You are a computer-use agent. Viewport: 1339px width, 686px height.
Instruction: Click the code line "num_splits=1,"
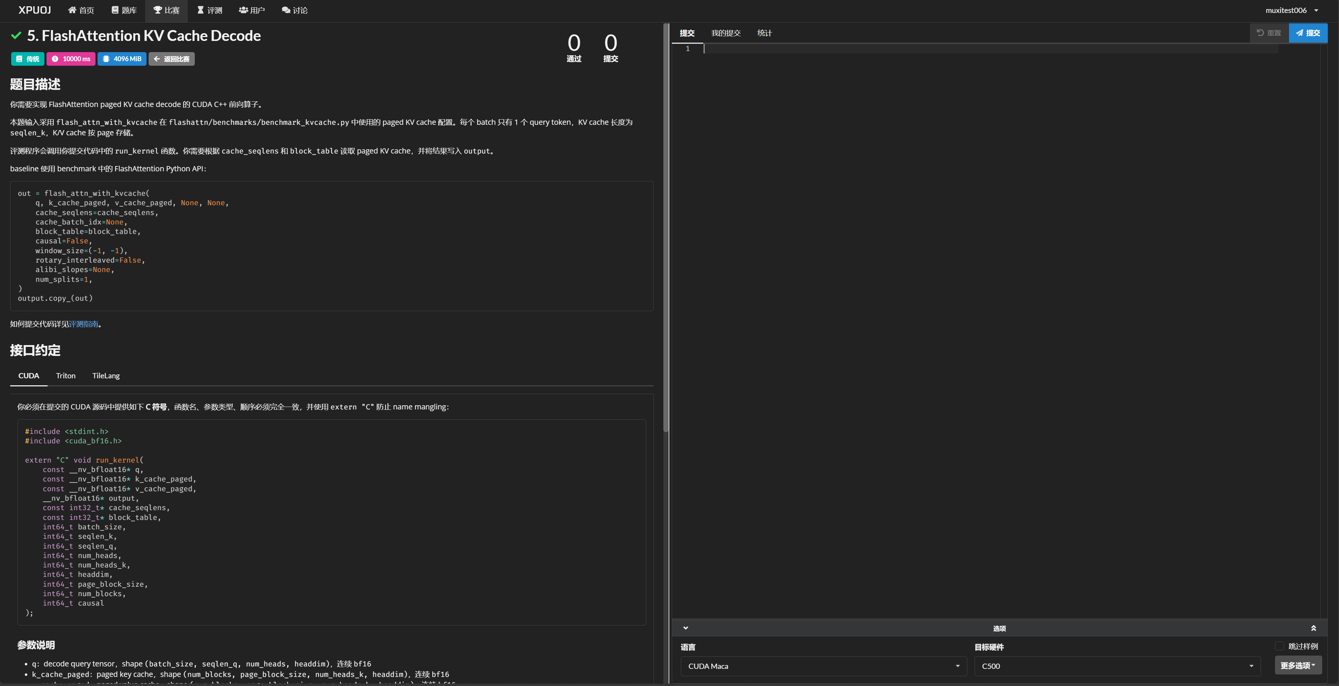pyautogui.click(x=64, y=280)
